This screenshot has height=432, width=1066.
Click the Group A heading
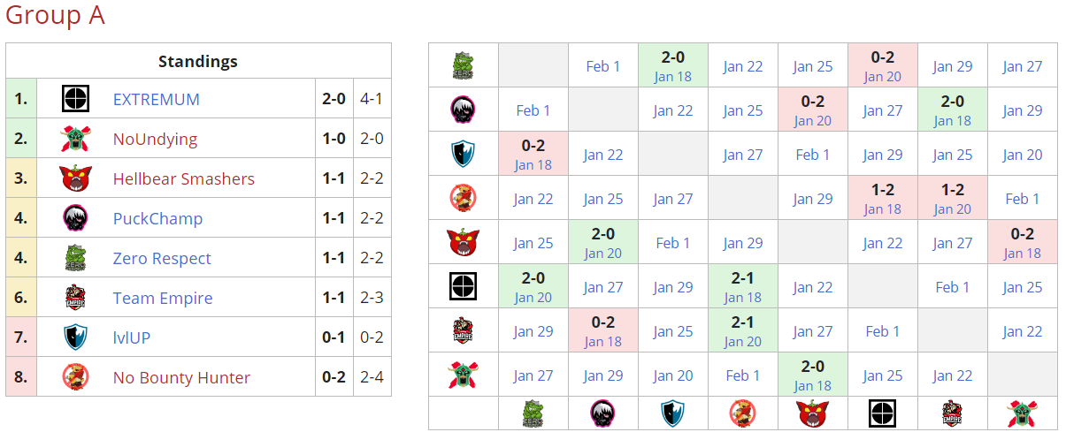[55, 16]
